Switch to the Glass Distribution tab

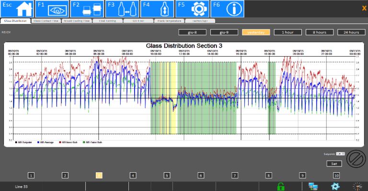tap(15, 21)
